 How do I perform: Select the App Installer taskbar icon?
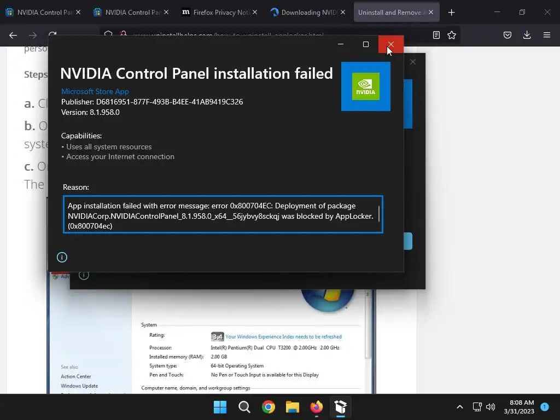pyautogui.click(x=341, y=407)
